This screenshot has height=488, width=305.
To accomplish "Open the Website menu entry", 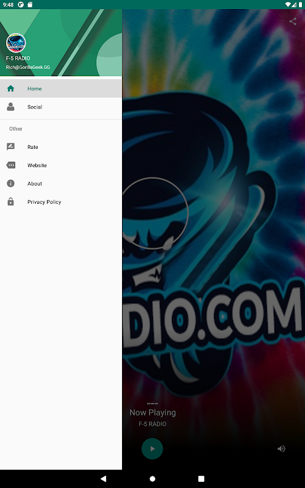I will pos(60,165).
